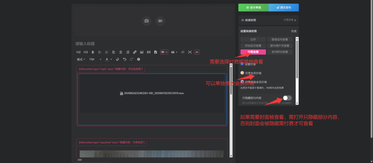This screenshot has height=163, width=373.
Task: Insert a hyperlink
Action: (135, 52)
